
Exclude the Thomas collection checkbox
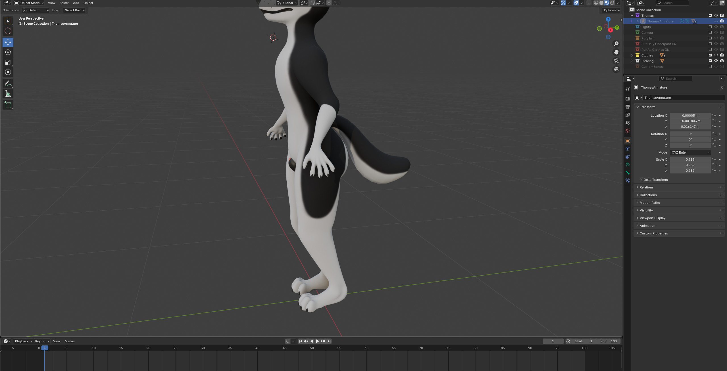710,16
